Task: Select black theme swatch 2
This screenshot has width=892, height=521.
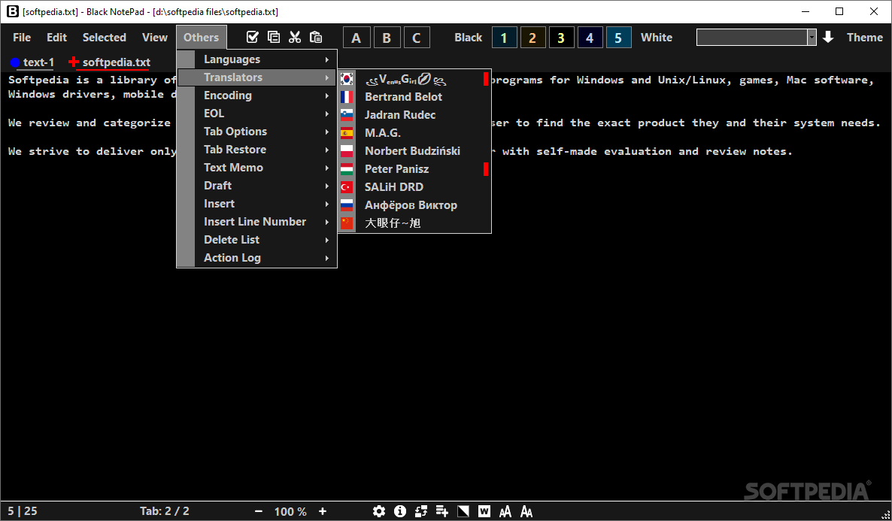Action: coord(532,38)
